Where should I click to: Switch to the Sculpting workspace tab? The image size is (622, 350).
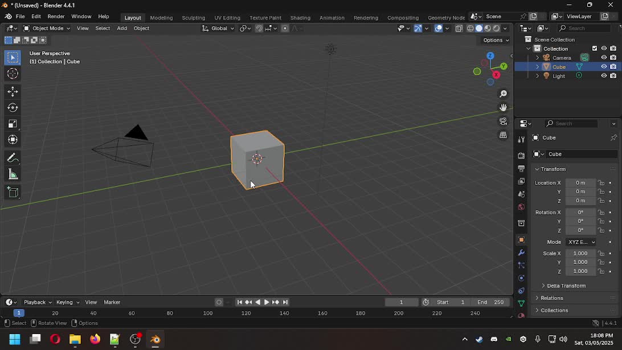193,18
